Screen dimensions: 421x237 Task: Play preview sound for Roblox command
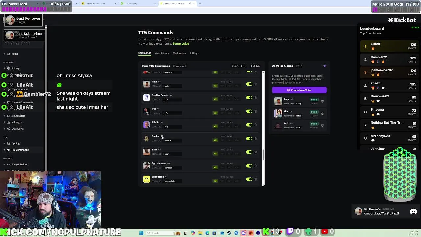(x=162, y=136)
